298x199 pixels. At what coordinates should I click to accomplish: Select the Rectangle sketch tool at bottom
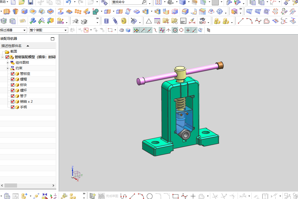[175, 196]
